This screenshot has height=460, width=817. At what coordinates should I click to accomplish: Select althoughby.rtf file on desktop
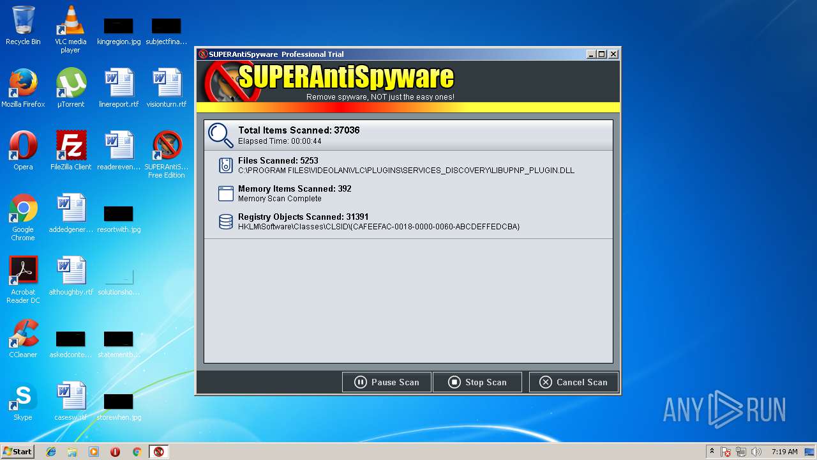point(70,275)
